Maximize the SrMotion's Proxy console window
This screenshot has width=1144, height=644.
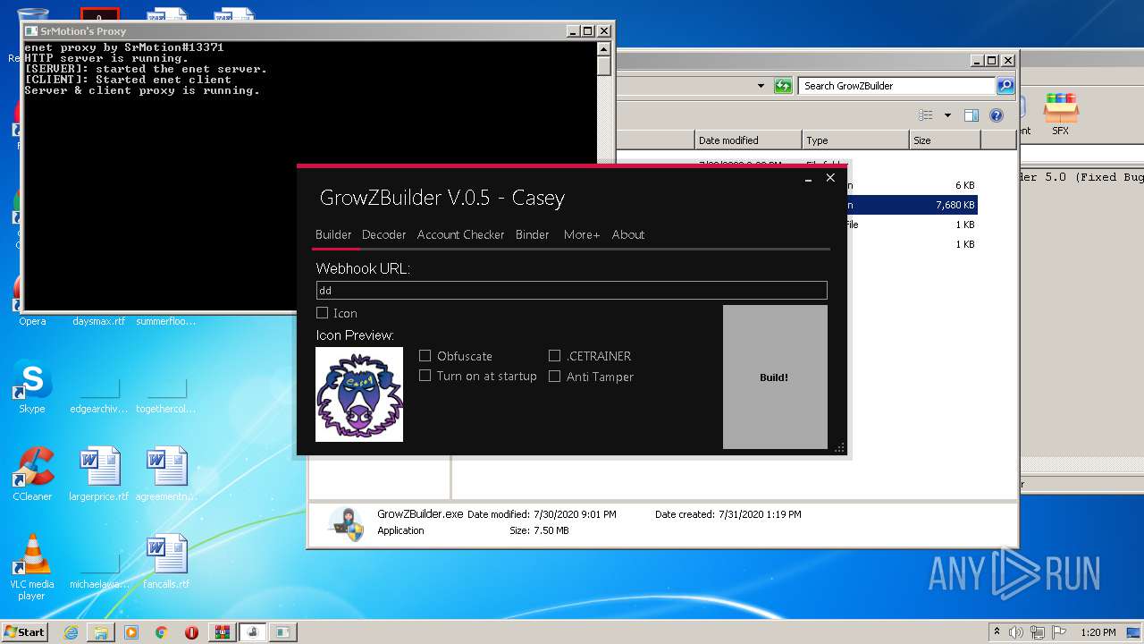(x=587, y=31)
